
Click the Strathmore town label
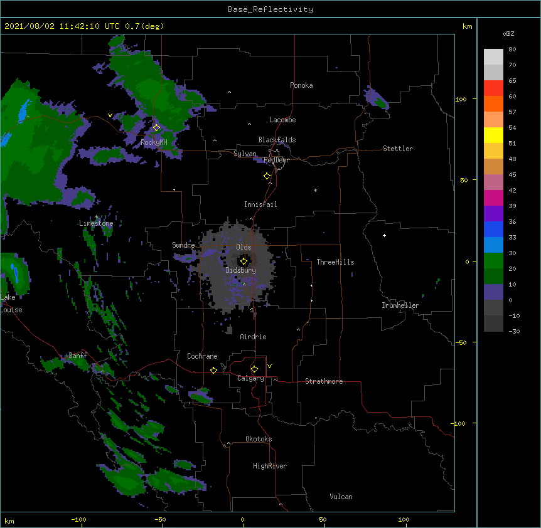(324, 381)
